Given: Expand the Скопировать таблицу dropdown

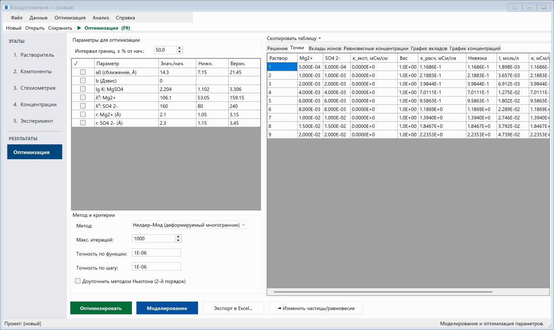Looking at the screenshot, I should tap(294, 38).
